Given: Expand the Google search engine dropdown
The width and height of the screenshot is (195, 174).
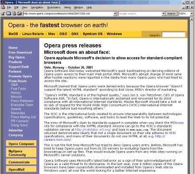Looking at the screenshot, I should [163, 14].
